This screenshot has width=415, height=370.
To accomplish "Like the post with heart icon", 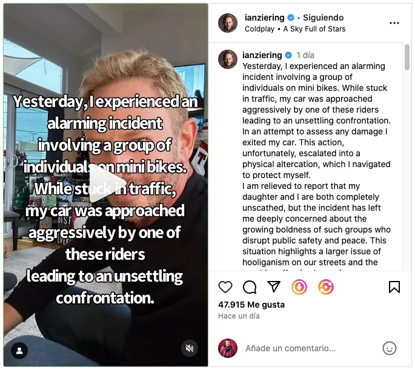I will (225, 287).
